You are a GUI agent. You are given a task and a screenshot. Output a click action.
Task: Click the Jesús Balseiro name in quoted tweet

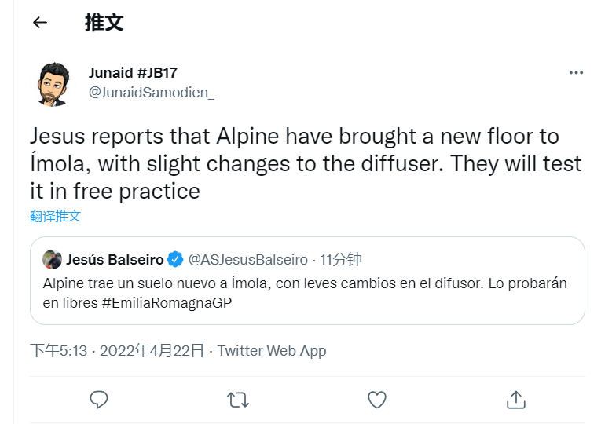tap(115, 260)
